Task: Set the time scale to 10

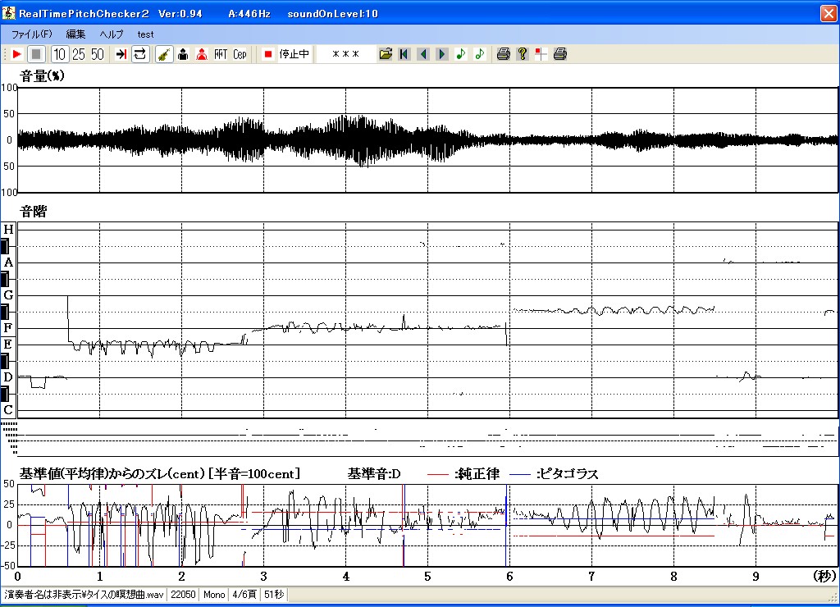Action: 59,54
